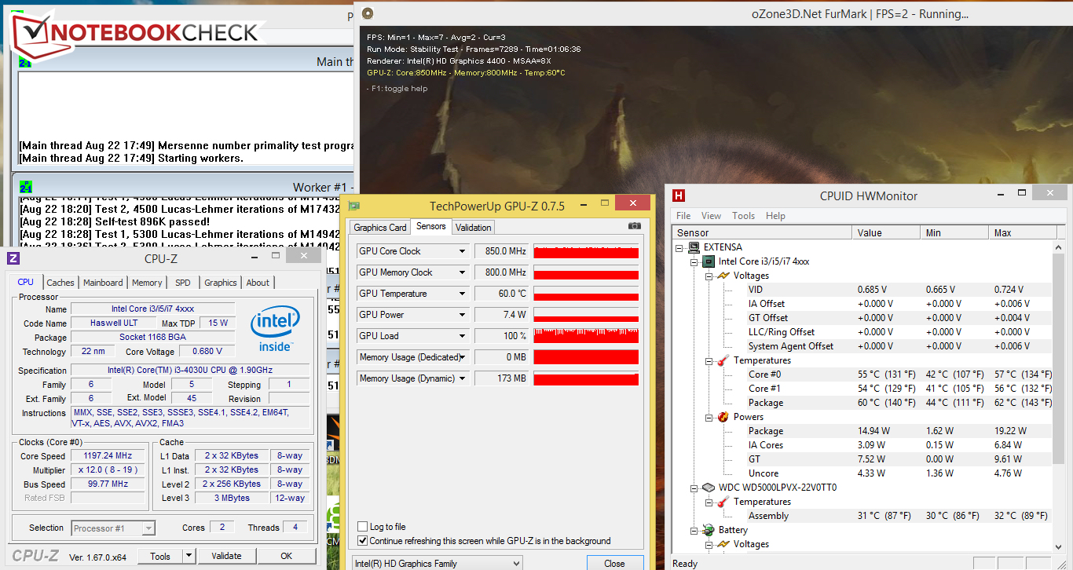The image size is (1073, 570).
Task: Click the Specification field i3-4030U CPU text
Action: pyautogui.click(x=189, y=371)
